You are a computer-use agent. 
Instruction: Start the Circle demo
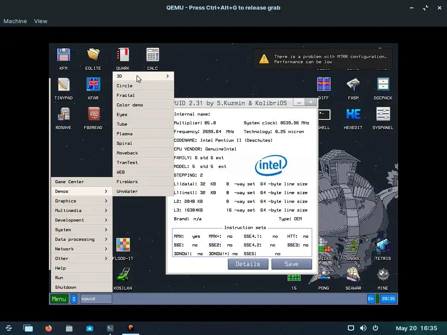tap(143, 86)
